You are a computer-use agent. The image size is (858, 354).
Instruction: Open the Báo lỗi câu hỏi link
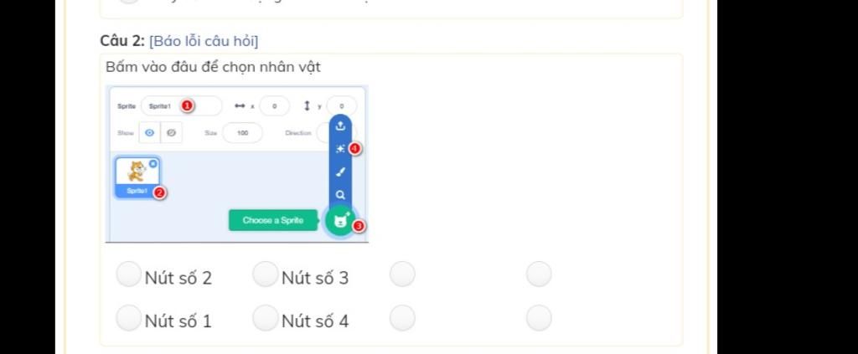[x=204, y=41]
